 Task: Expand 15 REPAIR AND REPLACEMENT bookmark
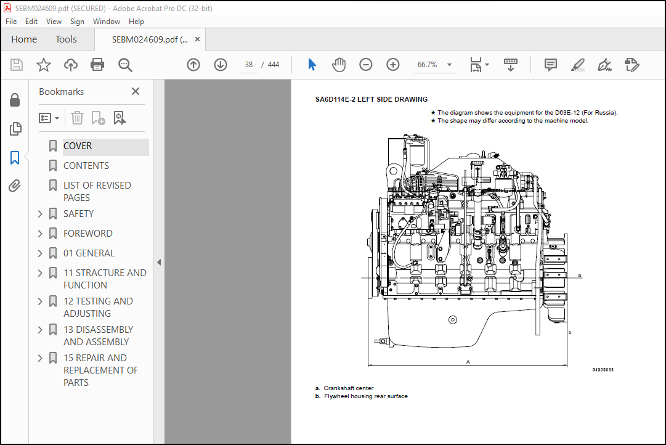point(40,358)
